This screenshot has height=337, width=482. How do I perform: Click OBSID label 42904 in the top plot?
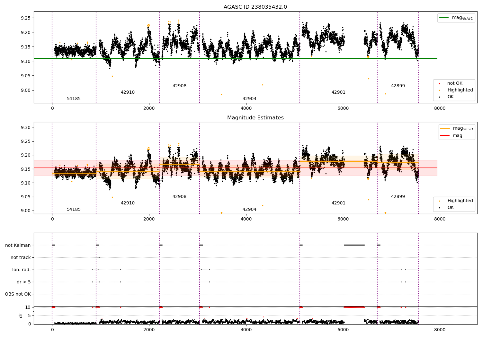coord(249,99)
